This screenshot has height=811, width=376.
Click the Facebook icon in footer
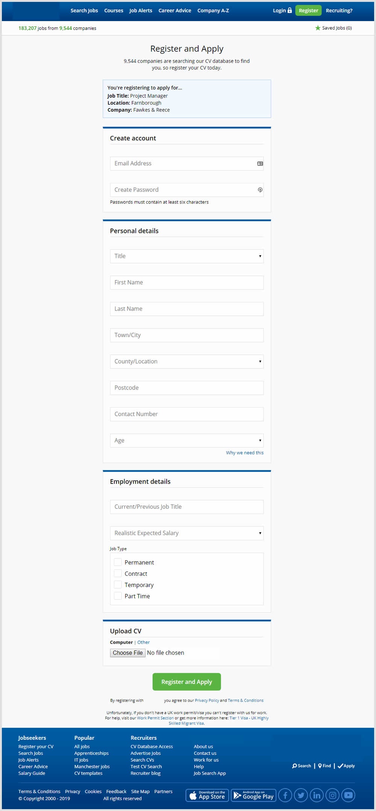click(x=285, y=795)
